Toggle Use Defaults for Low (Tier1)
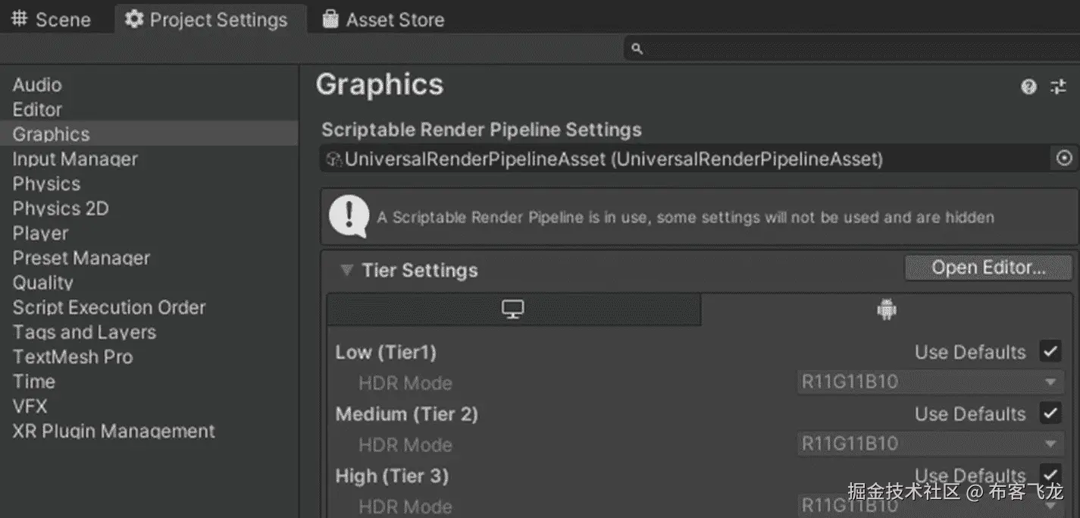The width and height of the screenshot is (1080, 518). (1050, 351)
